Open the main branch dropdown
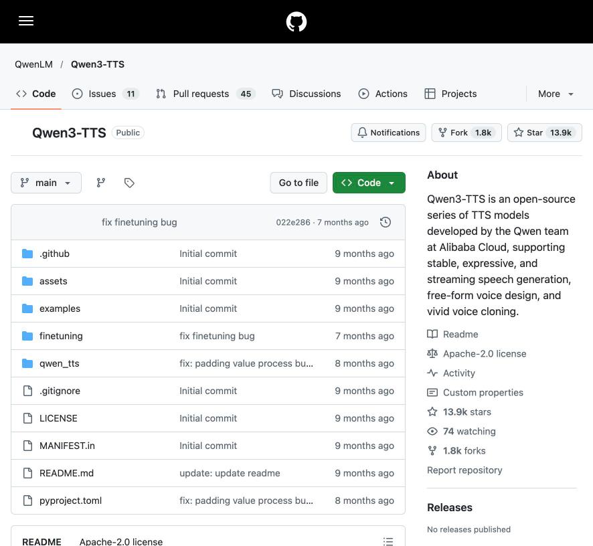Viewport: 593px width, 546px height. (46, 183)
